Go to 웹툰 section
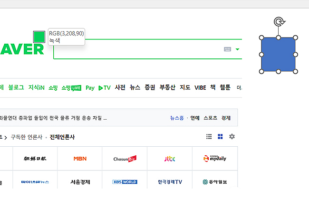This screenshot has width=309, height=199. 225,87
